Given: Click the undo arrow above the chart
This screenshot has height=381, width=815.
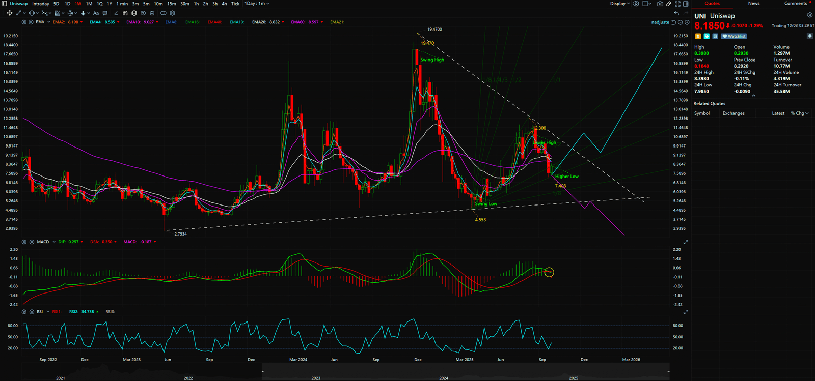Looking at the screenshot, I should [676, 13].
